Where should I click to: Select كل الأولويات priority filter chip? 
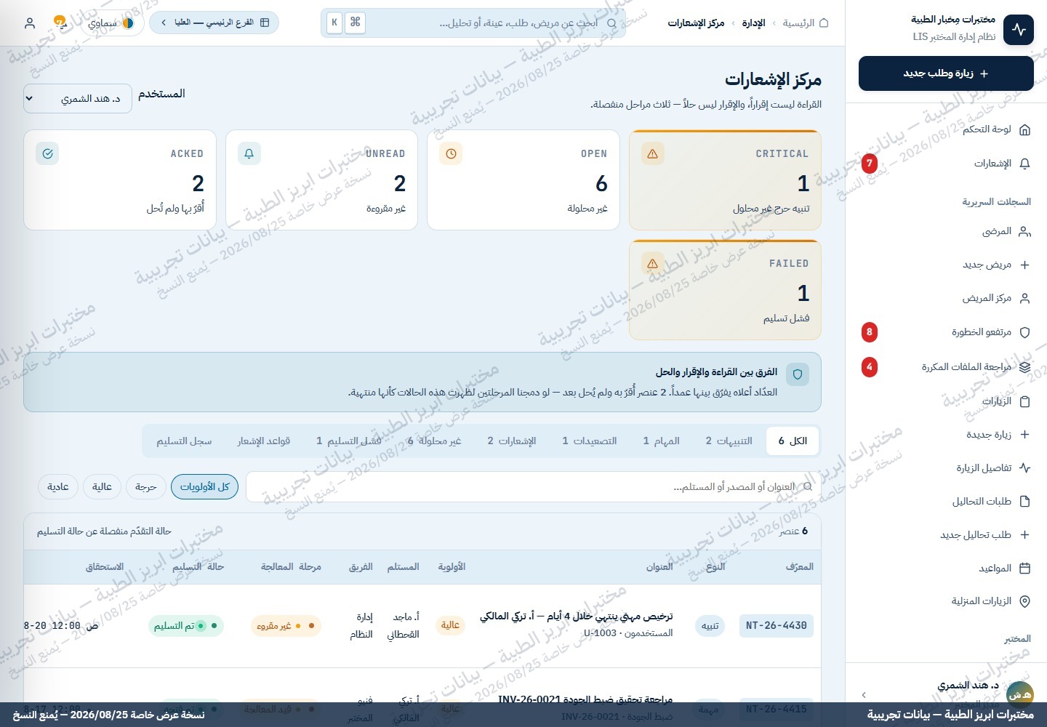pos(205,487)
